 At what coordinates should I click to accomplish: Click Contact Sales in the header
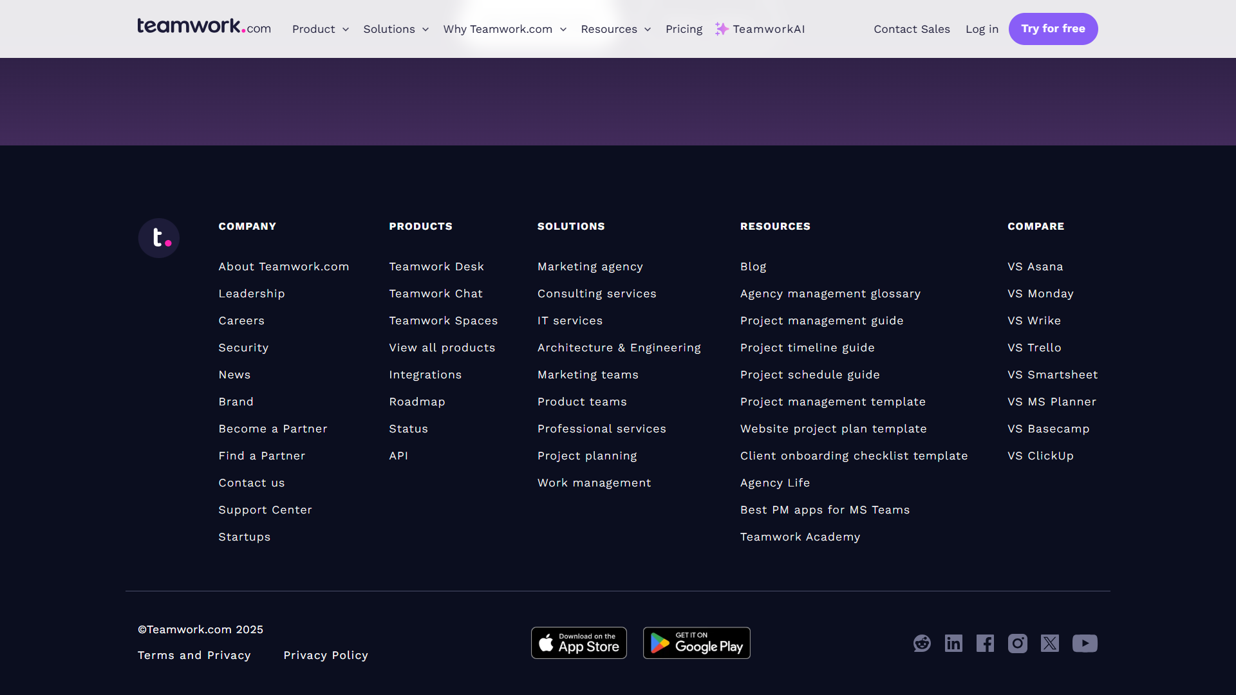(912, 29)
